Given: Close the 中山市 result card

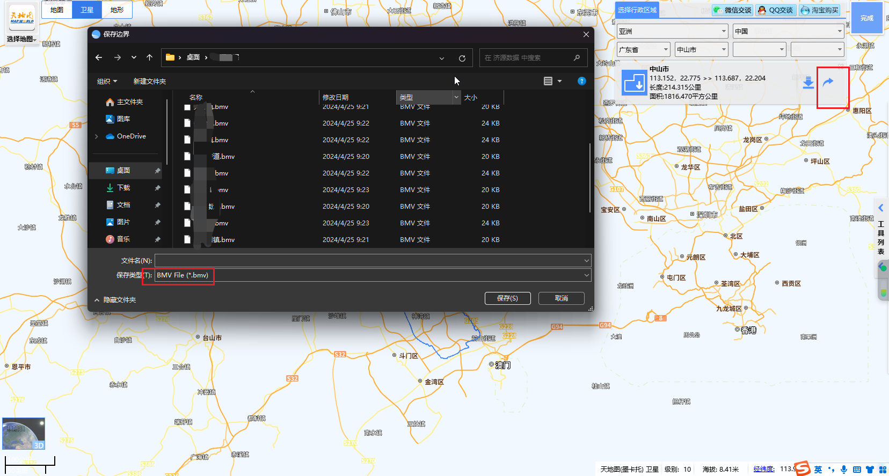Looking at the screenshot, I should tap(841, 66).
